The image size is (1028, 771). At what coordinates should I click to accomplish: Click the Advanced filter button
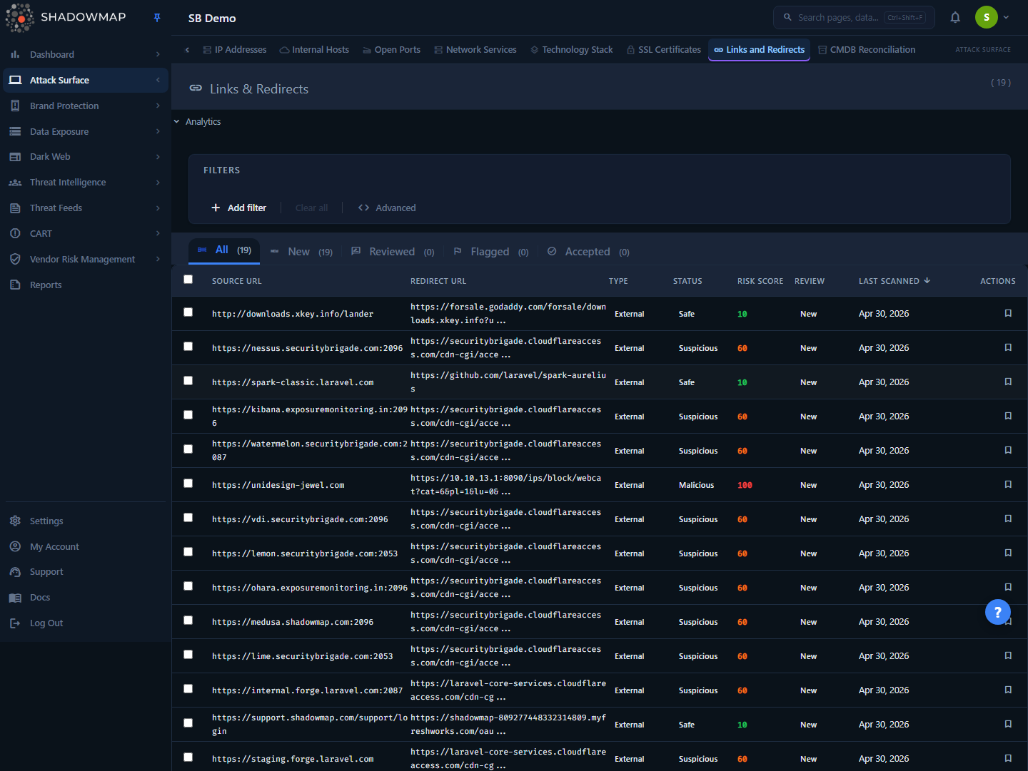coord(387,208)
